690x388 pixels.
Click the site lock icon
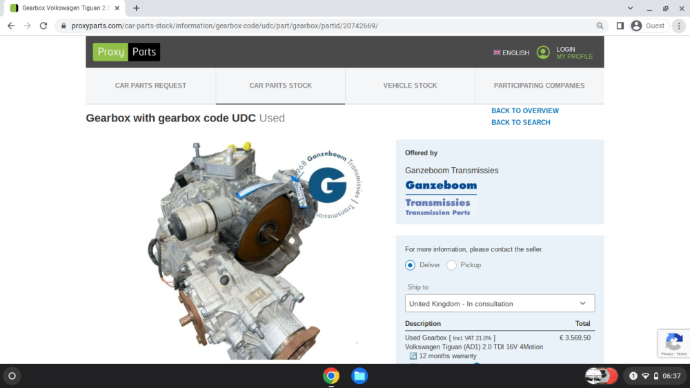(63, 26)
